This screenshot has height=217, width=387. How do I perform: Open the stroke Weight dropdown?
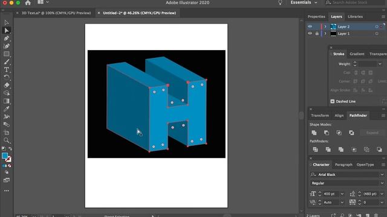tap(380, 64)
